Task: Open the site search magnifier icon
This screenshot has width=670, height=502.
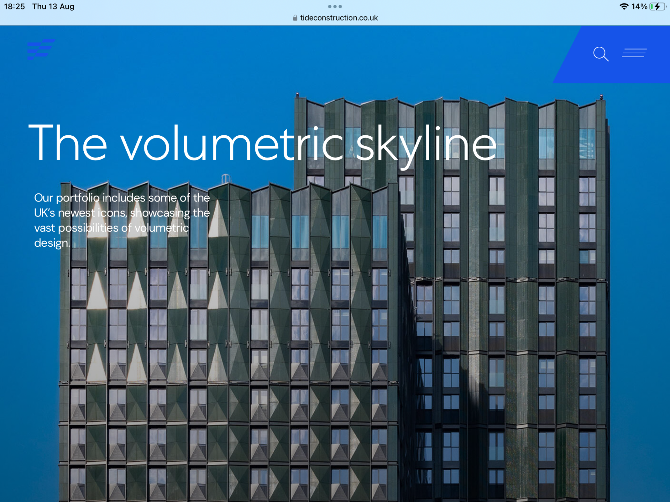Action: [601, 54]
